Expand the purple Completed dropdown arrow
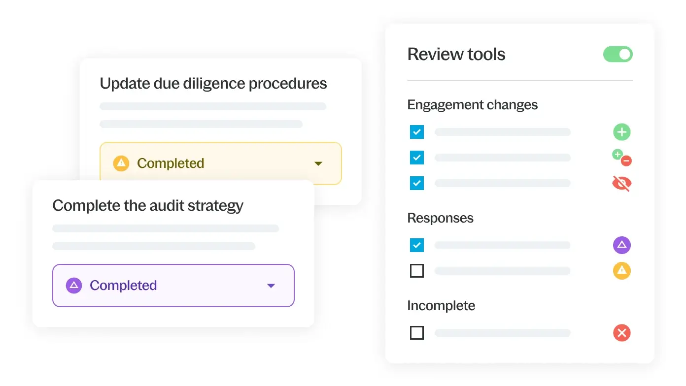 pos(271,286)
